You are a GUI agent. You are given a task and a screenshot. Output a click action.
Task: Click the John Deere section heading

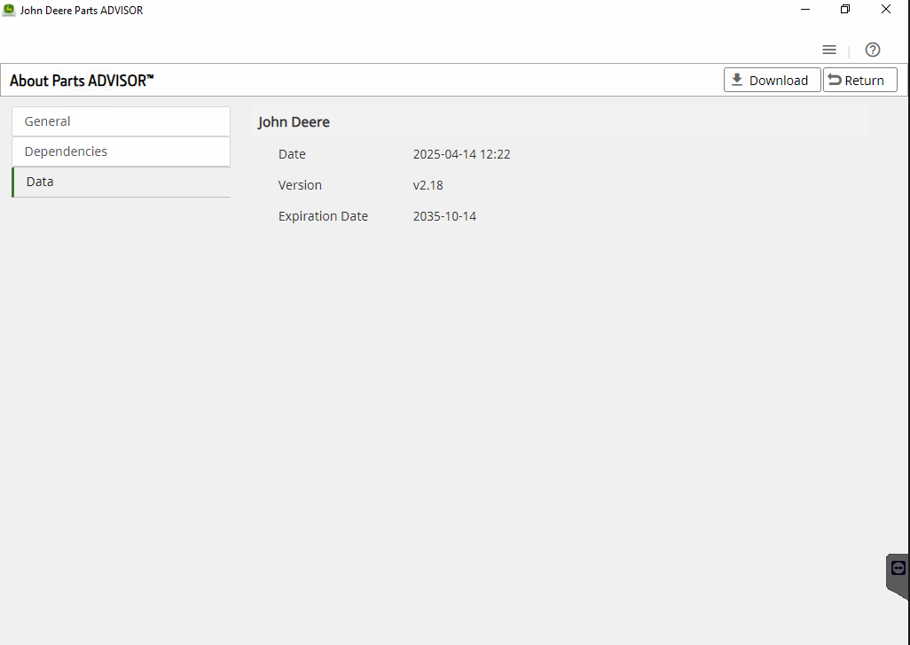pos(294,122)
